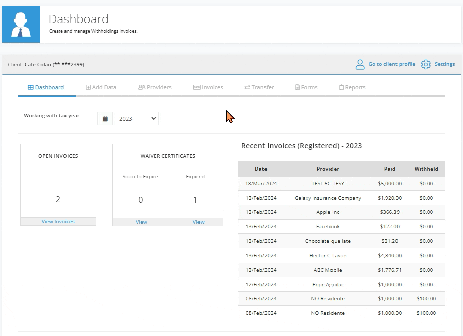Select the TEST 6C TESY provider cell
463x336 pixels.
click(x=328, y=183)
